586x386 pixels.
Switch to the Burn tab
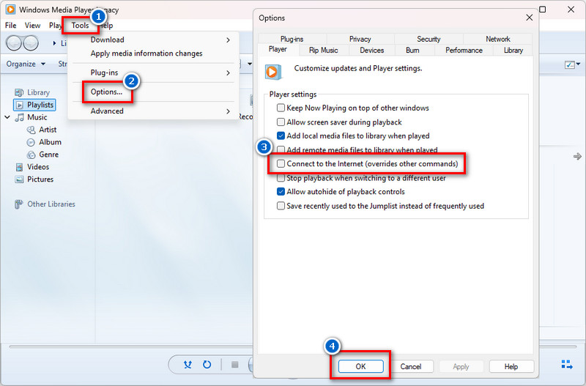click(x=412, y=51)
